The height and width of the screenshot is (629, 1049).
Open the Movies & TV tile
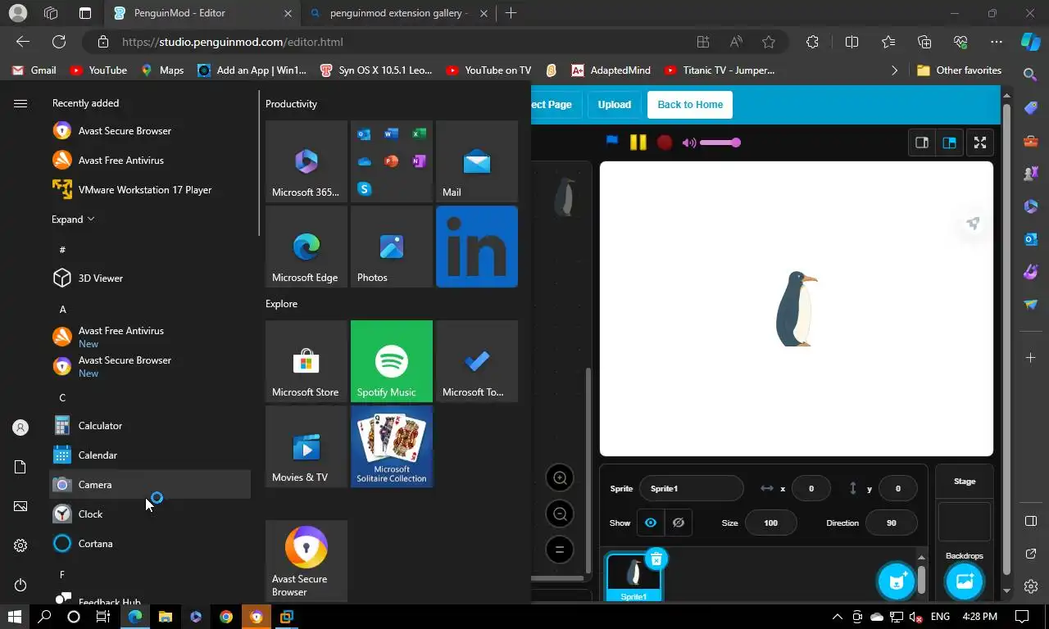(x=307, y=446)
